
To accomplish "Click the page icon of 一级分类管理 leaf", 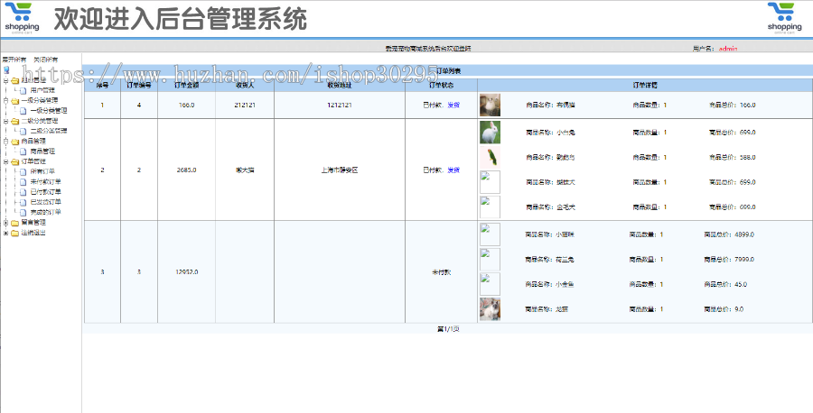I will (x=23, y=111).
